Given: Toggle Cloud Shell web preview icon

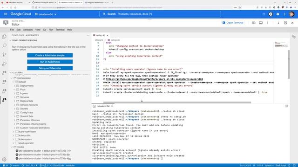Looking at the screenshot, I should (x=261, y=23).
